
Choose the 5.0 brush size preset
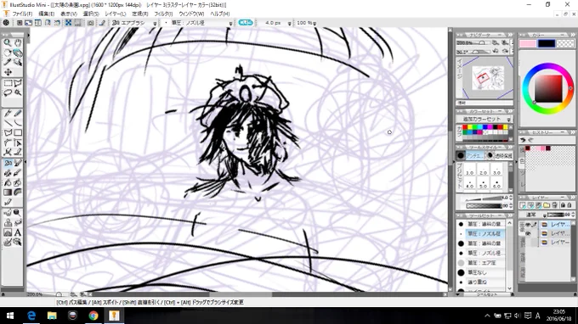(x=483, y=183)
